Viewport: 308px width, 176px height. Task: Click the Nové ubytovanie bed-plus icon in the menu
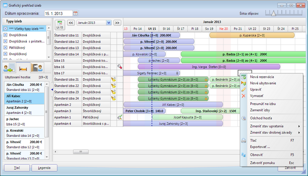(x=244, y=83)
